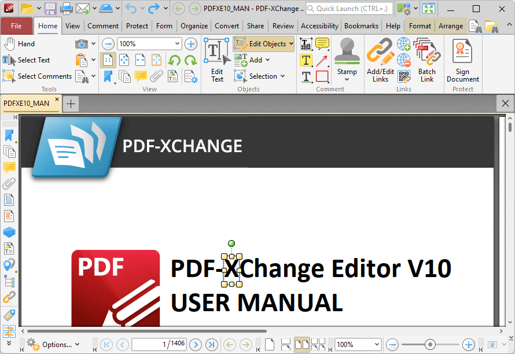Screen dimensions: 515x354
Task: Select the Arrow comment tool
Action: pyautogui.click(x=322, y=60)
